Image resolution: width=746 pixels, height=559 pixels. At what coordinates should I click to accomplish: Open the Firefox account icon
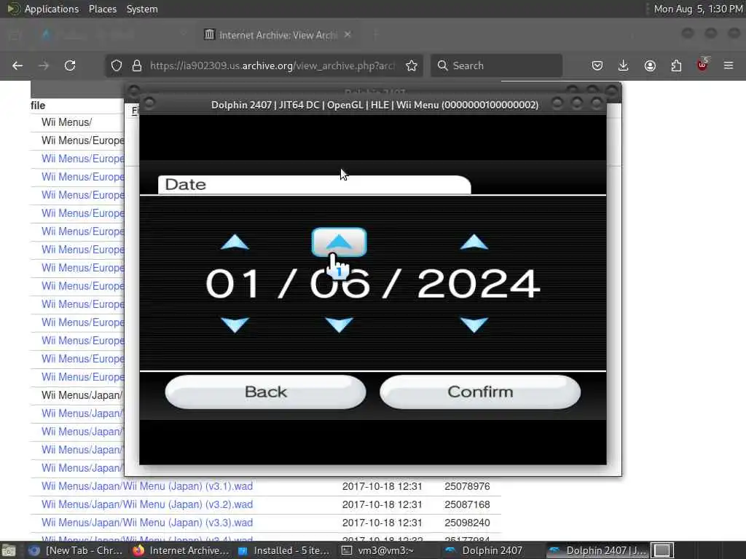tap(650, 66)
